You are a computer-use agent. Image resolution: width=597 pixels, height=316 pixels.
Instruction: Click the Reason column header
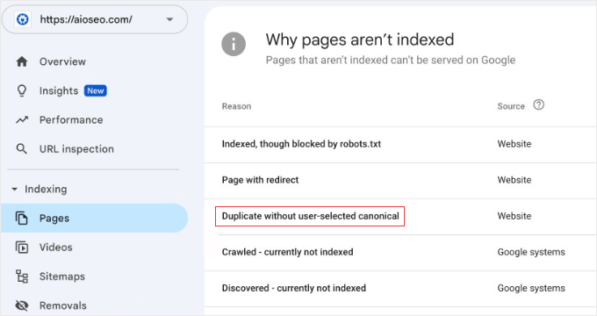pos(236,106)
